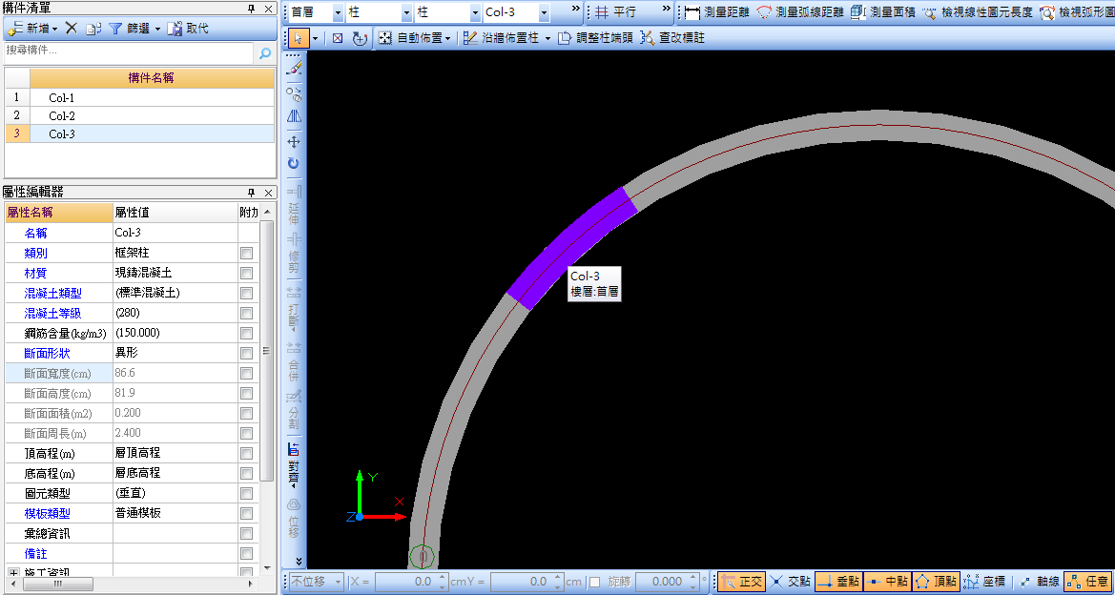This screenshot has height=595, width=1115.
Task: Delete the component with the X icon
Action: point(72,29)
